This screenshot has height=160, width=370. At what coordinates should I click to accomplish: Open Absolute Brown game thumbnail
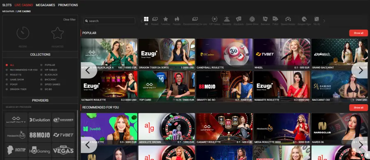166,129
